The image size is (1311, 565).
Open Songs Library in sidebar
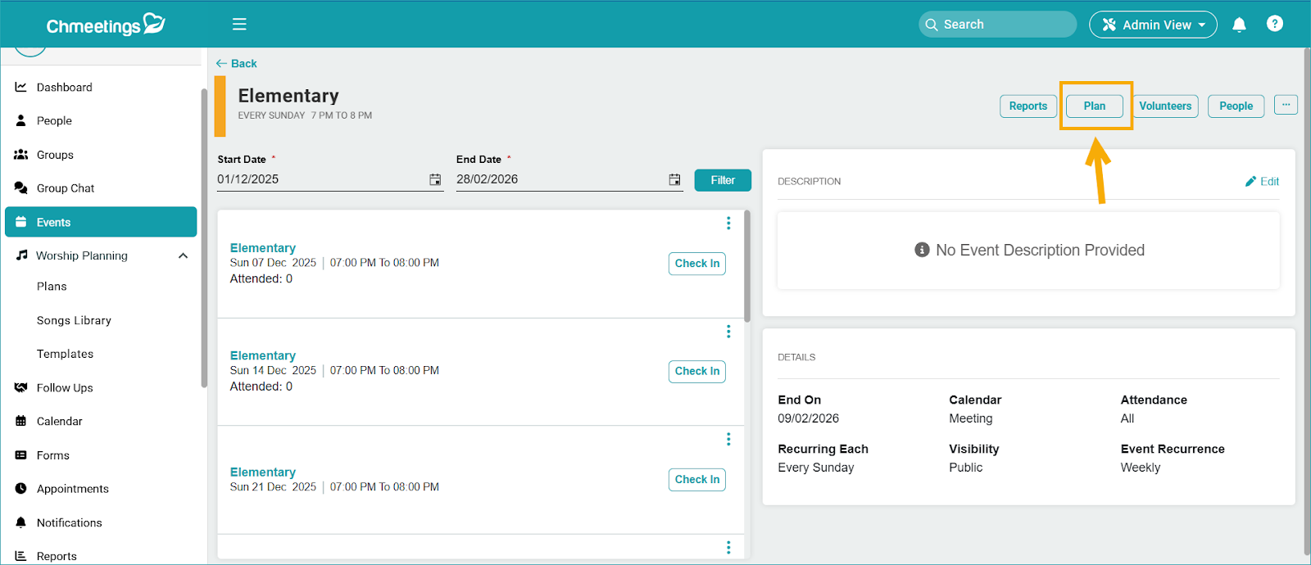pos(74,320)
